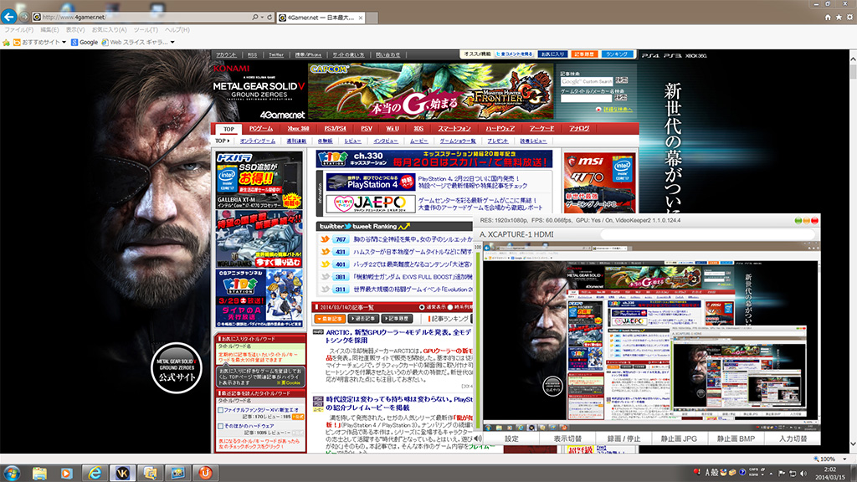Click the 最新記事 orange tab button
This screenshot has width=857, height=482.
(330, 319)
